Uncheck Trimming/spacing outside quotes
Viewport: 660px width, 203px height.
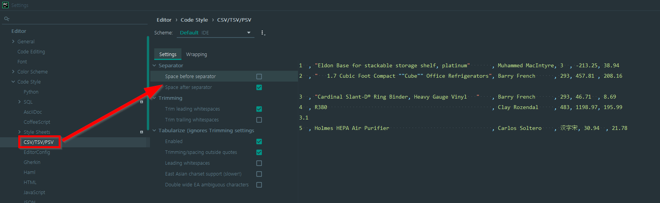pos(259,152)
